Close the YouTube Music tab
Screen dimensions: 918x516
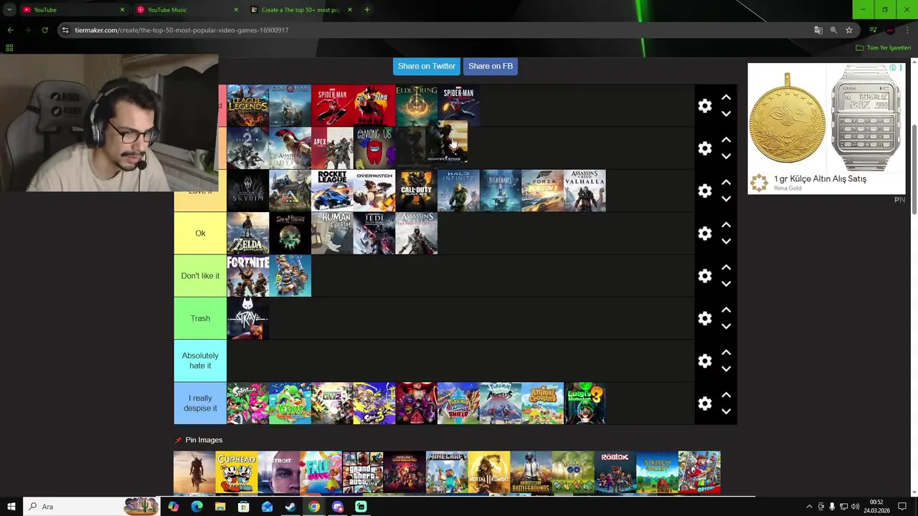click(236, 10)
